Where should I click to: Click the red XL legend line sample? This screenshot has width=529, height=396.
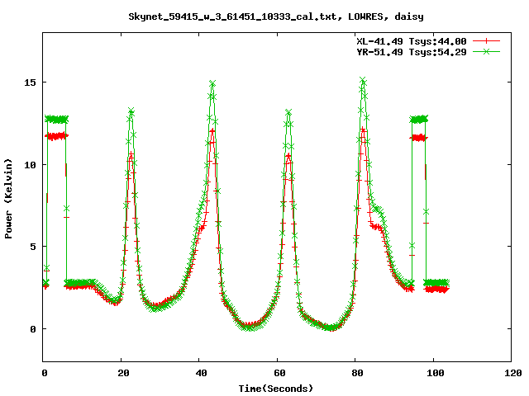point(486,41)
